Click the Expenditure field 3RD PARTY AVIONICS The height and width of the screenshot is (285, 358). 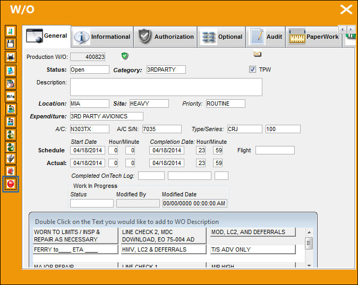click(x=107, y=116)
